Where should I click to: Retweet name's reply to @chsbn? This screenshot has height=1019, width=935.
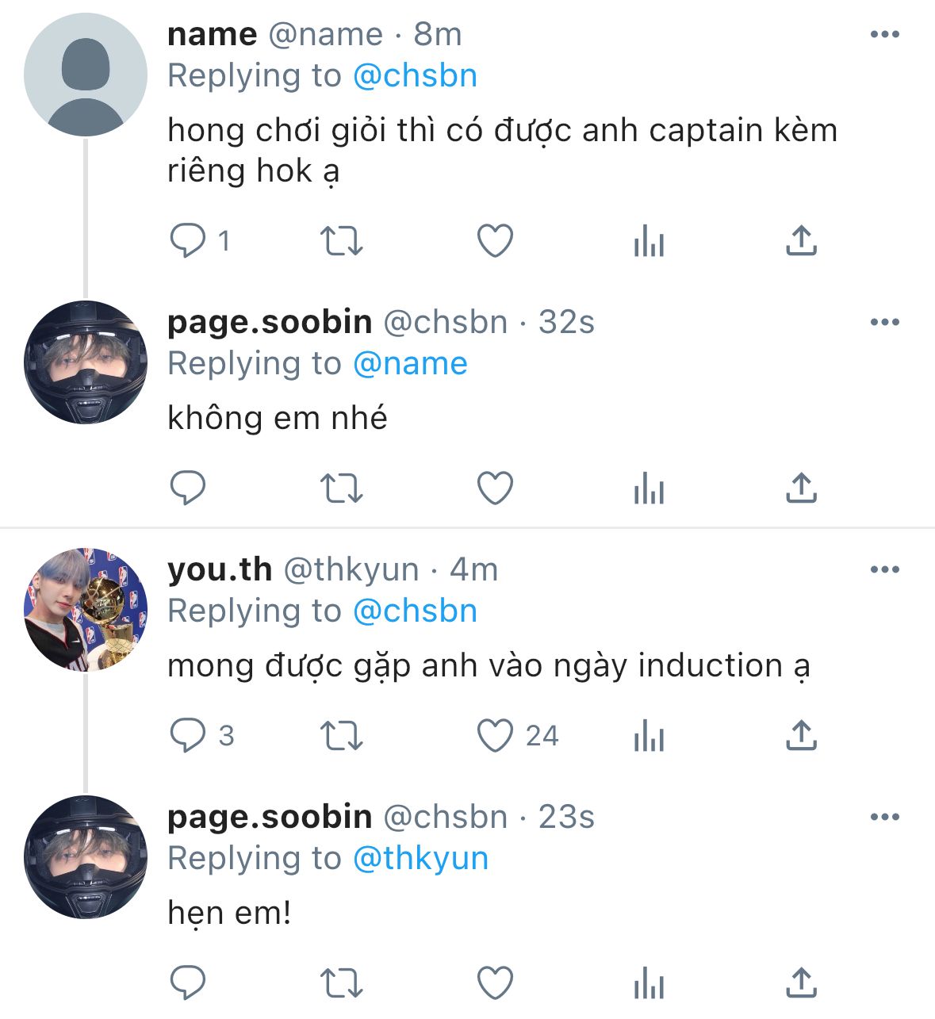(341, 240)
